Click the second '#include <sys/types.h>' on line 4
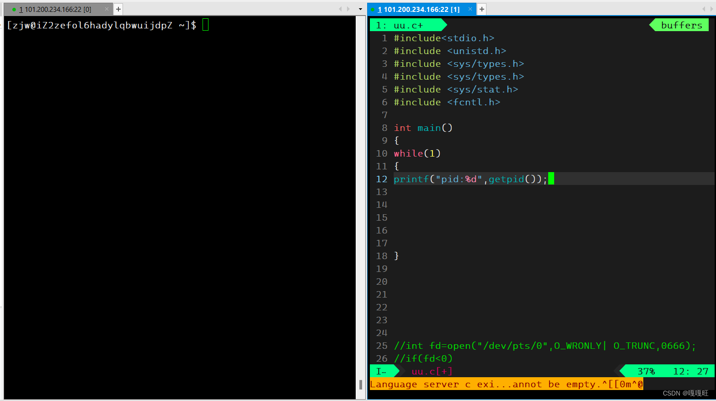This screenshot has height=401, width=716. [x=459, y=76]
